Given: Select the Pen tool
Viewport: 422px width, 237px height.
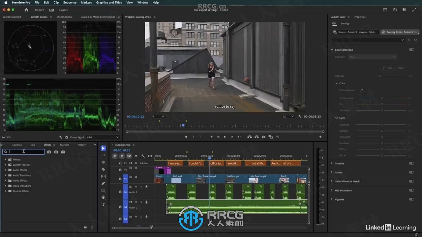Looking at the screenshot, I should [x=103, y=183].
